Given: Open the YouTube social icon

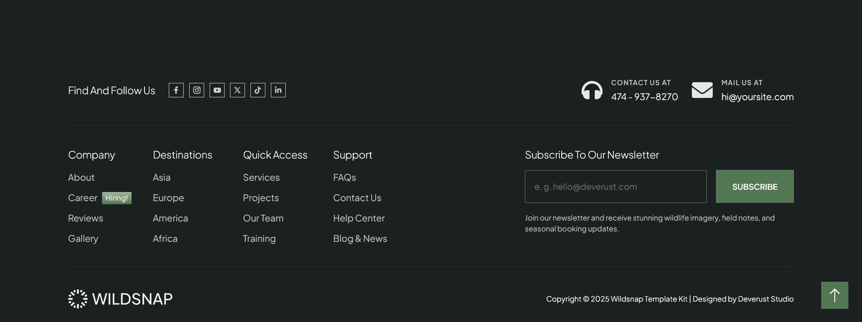Looking at the screenshot, I should [217, 90].
